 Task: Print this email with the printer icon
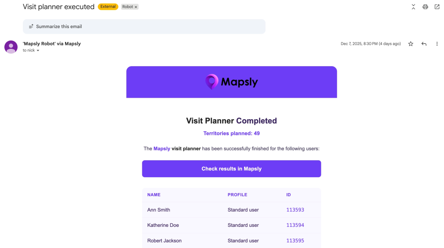[425, 7]
